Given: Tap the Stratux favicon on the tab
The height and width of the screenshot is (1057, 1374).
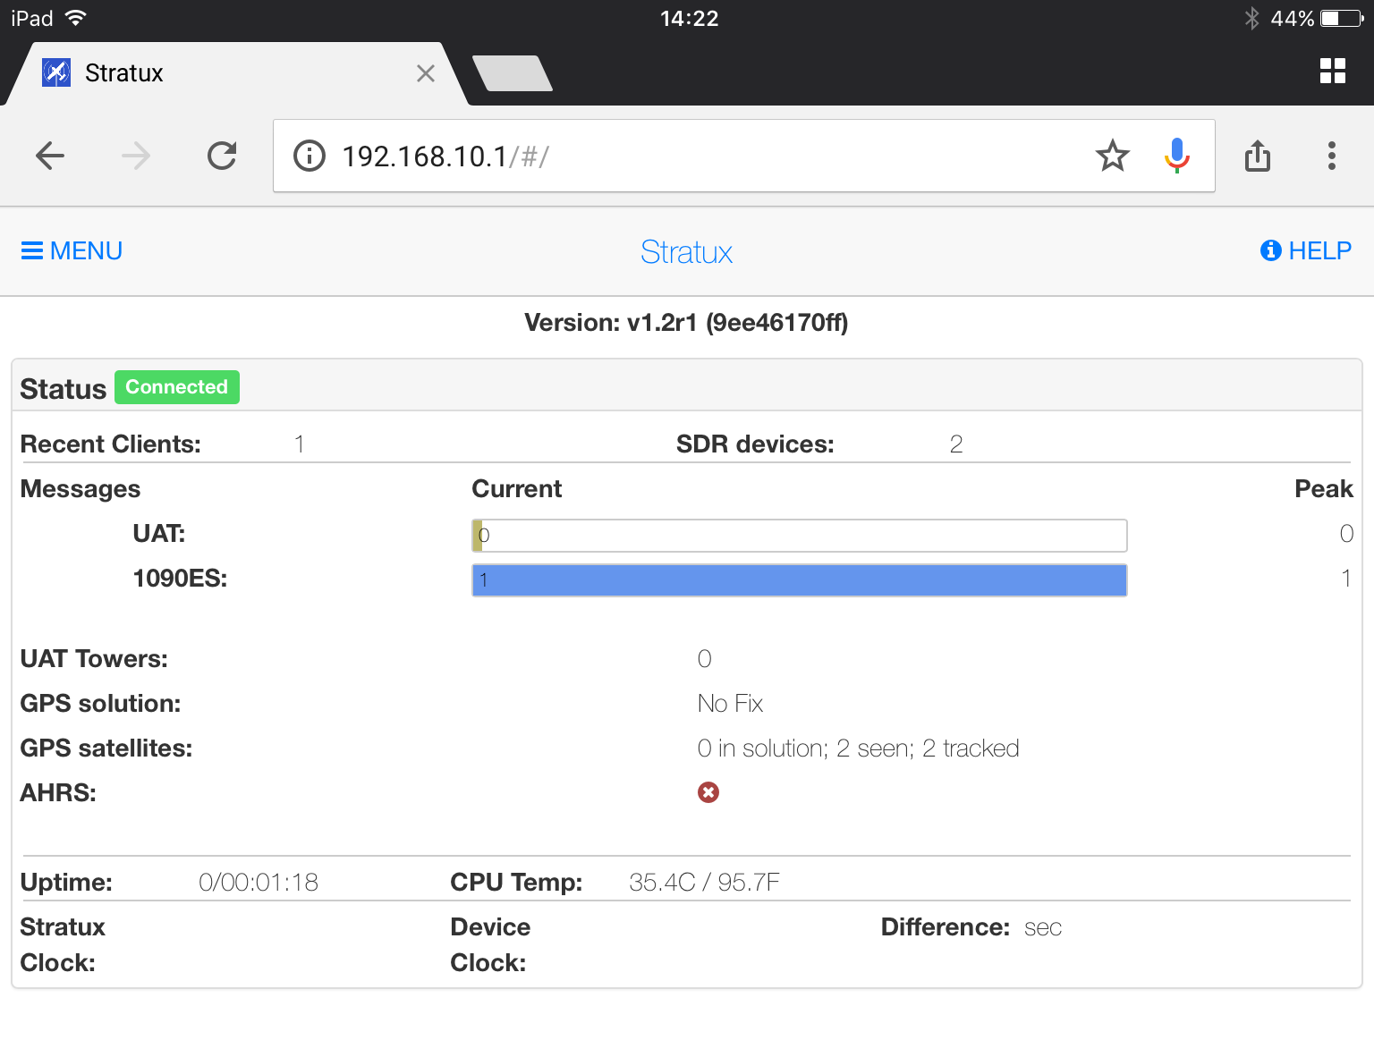Looking at the screenshot, I should point(55,72).
